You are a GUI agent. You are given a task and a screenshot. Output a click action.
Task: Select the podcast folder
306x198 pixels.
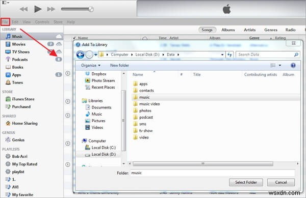pyautogui.click(x=143, y=117)
